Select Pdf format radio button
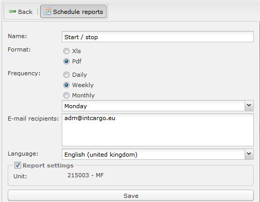 [66, 61]
